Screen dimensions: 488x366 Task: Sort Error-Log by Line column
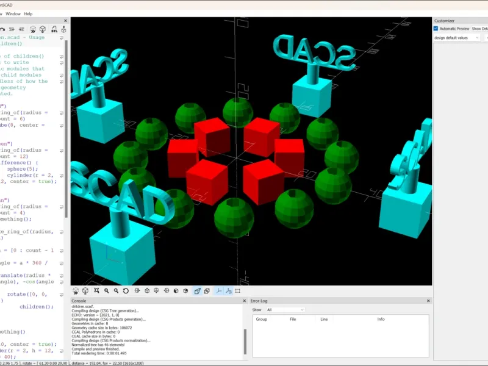[x=324, y=319]
